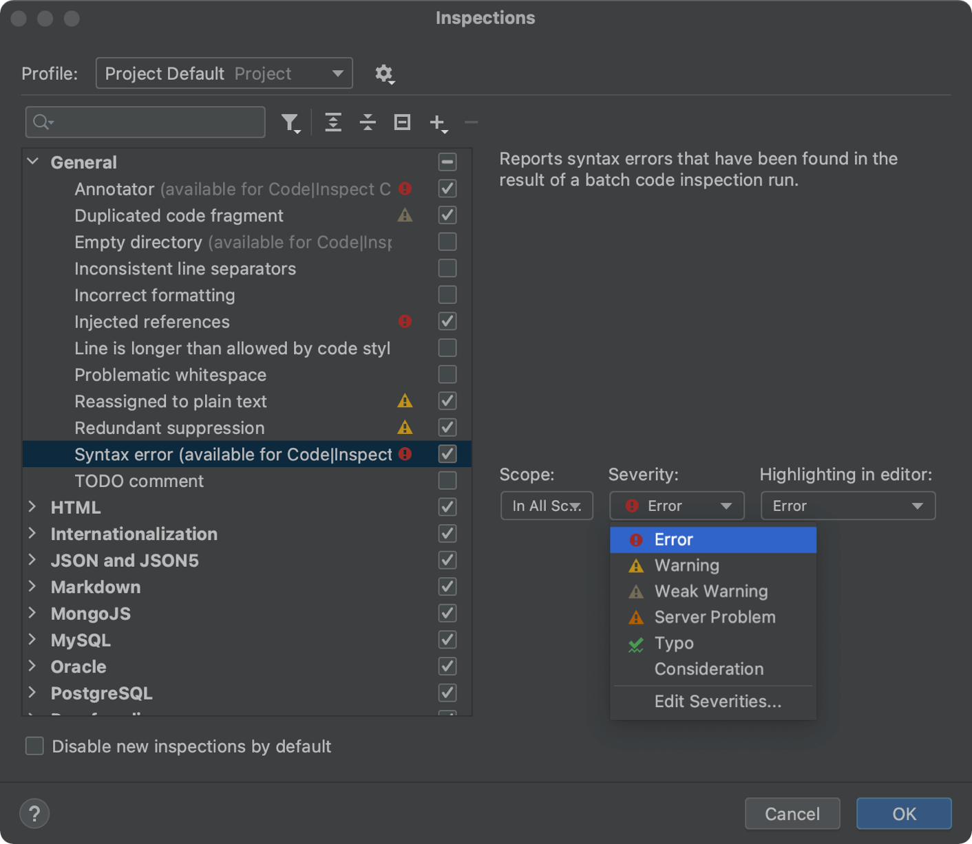Click the filter inspections icon

[x=290, y=122]
